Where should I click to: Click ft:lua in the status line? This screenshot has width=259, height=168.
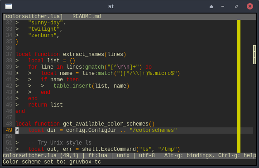pos(98,155)
